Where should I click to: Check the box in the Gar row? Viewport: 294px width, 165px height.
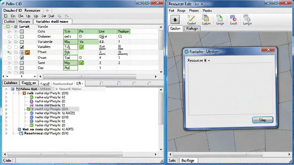22,68
